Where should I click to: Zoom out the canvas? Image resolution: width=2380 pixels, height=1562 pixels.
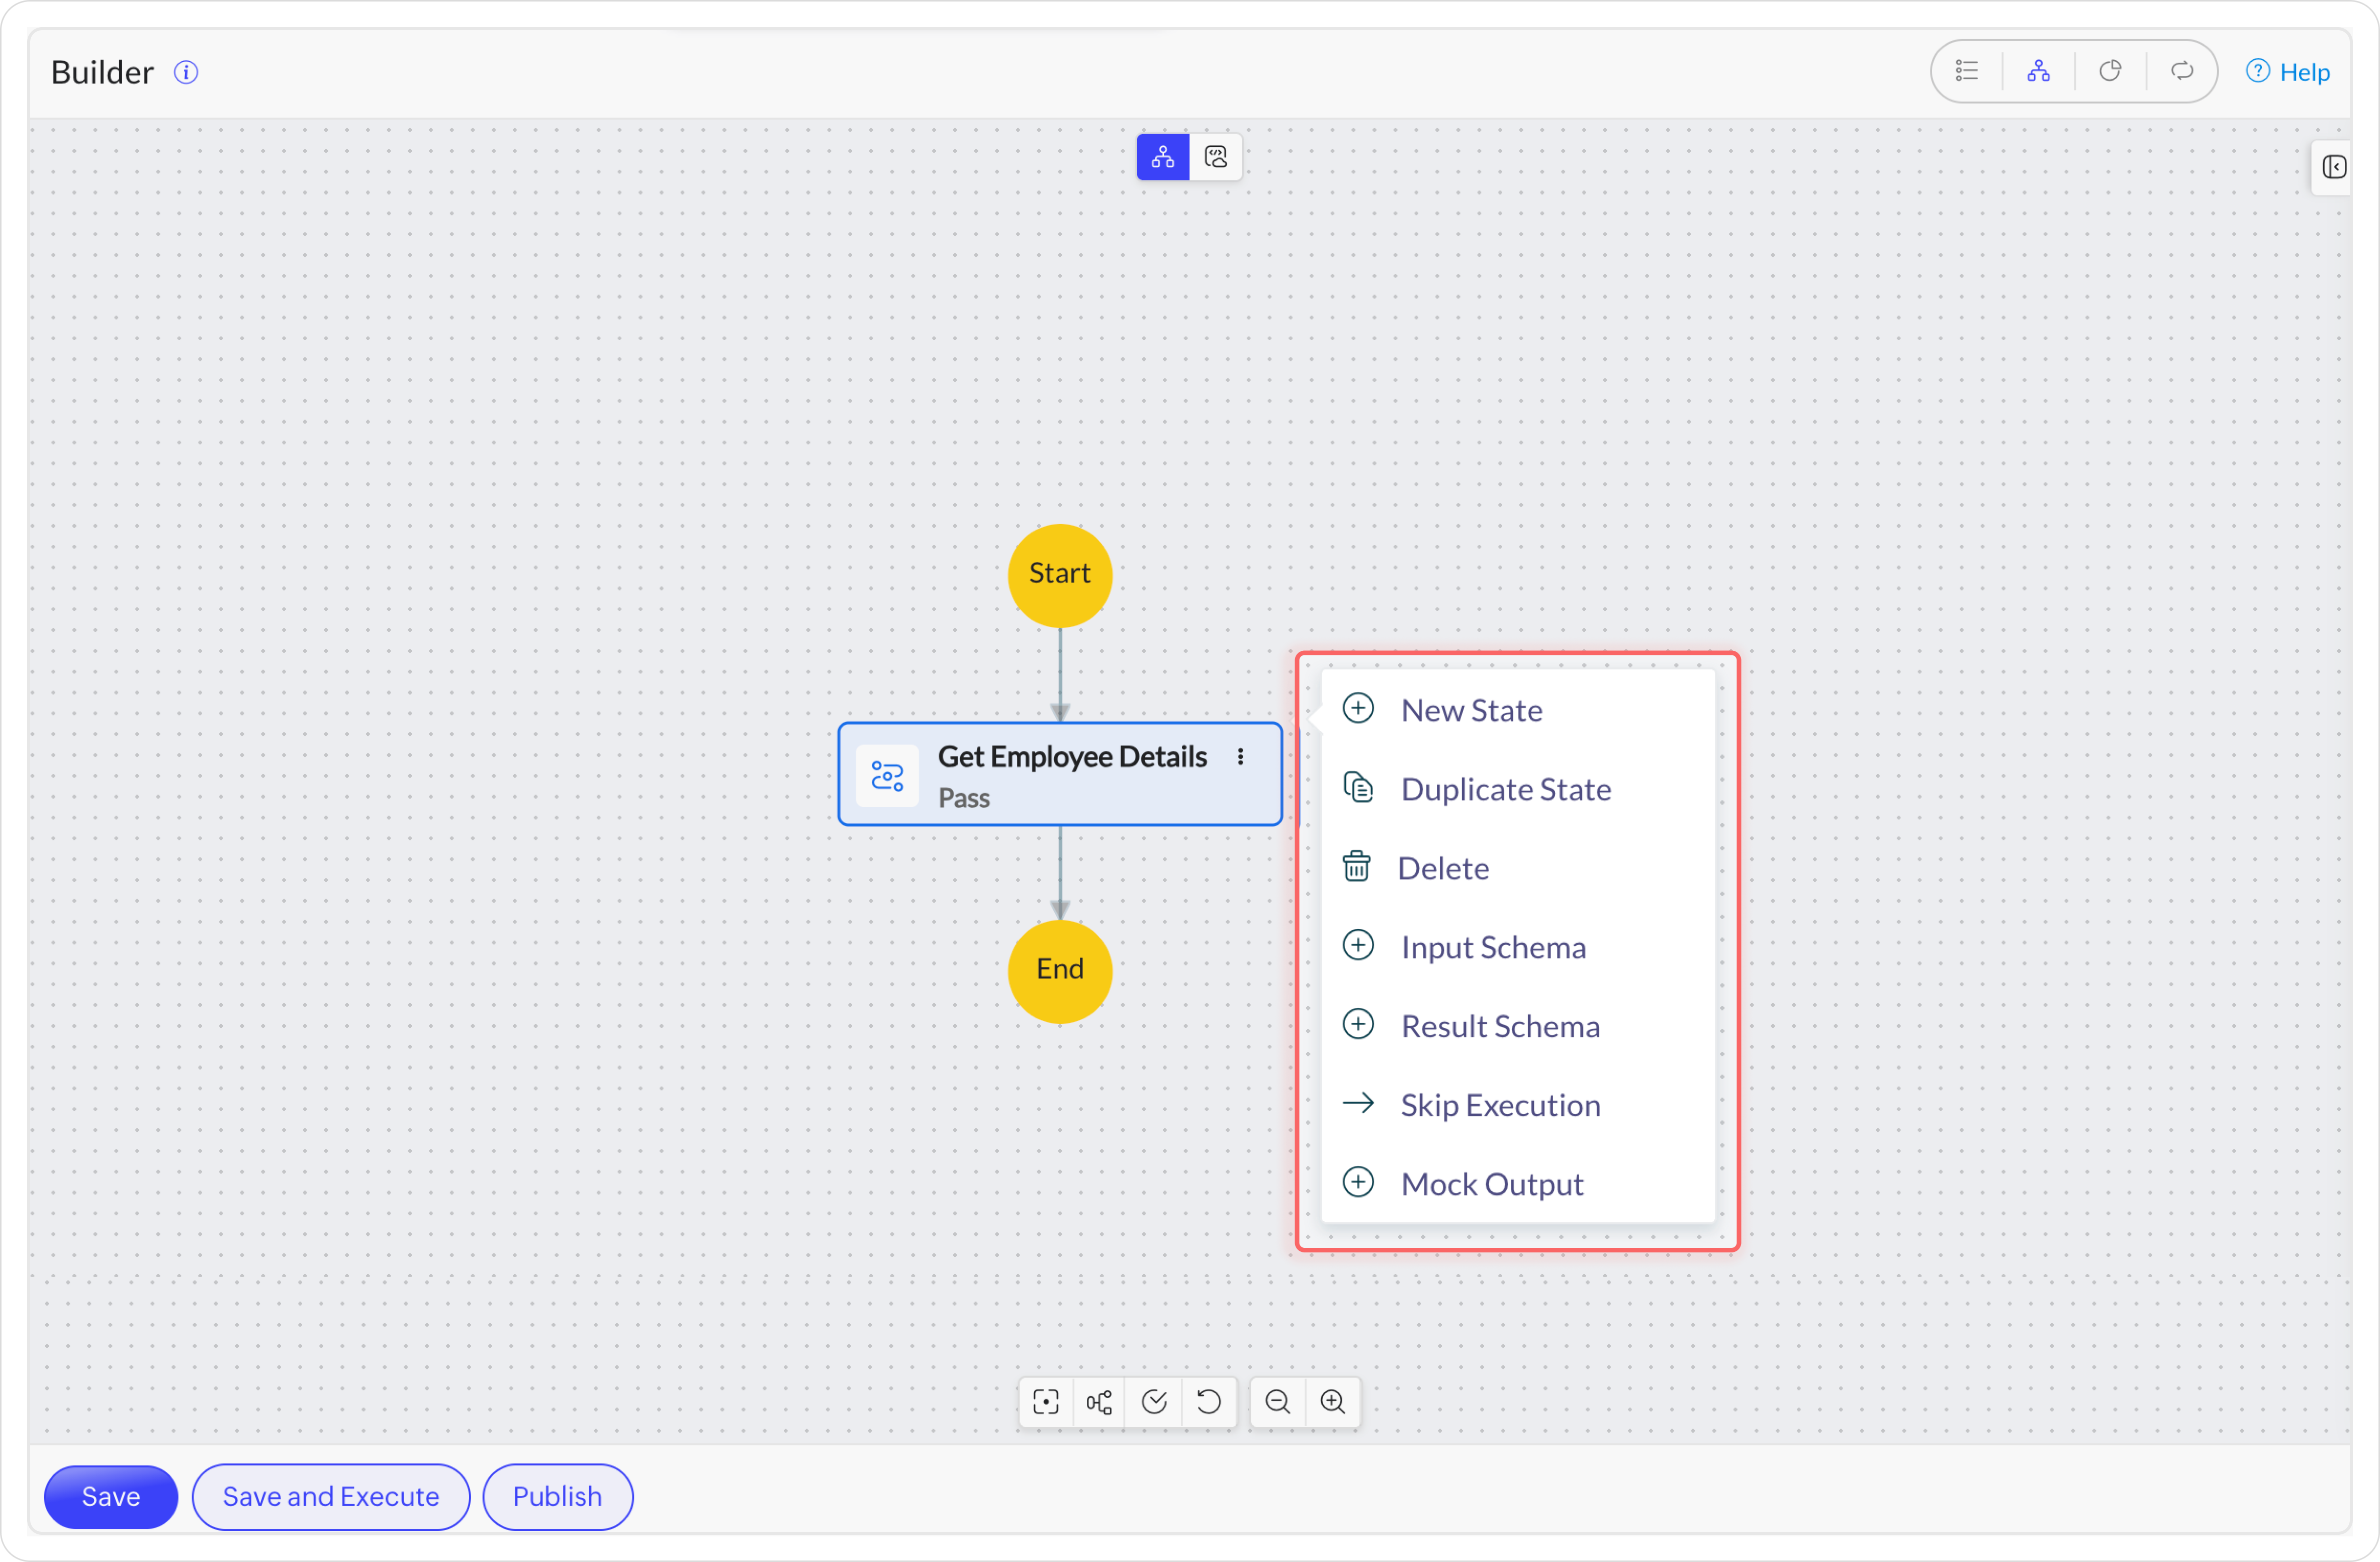coord(1277,1402)
